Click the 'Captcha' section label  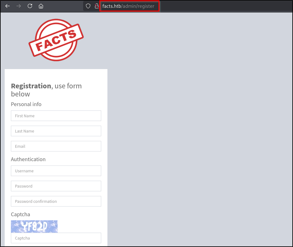[x=21, y=215]
